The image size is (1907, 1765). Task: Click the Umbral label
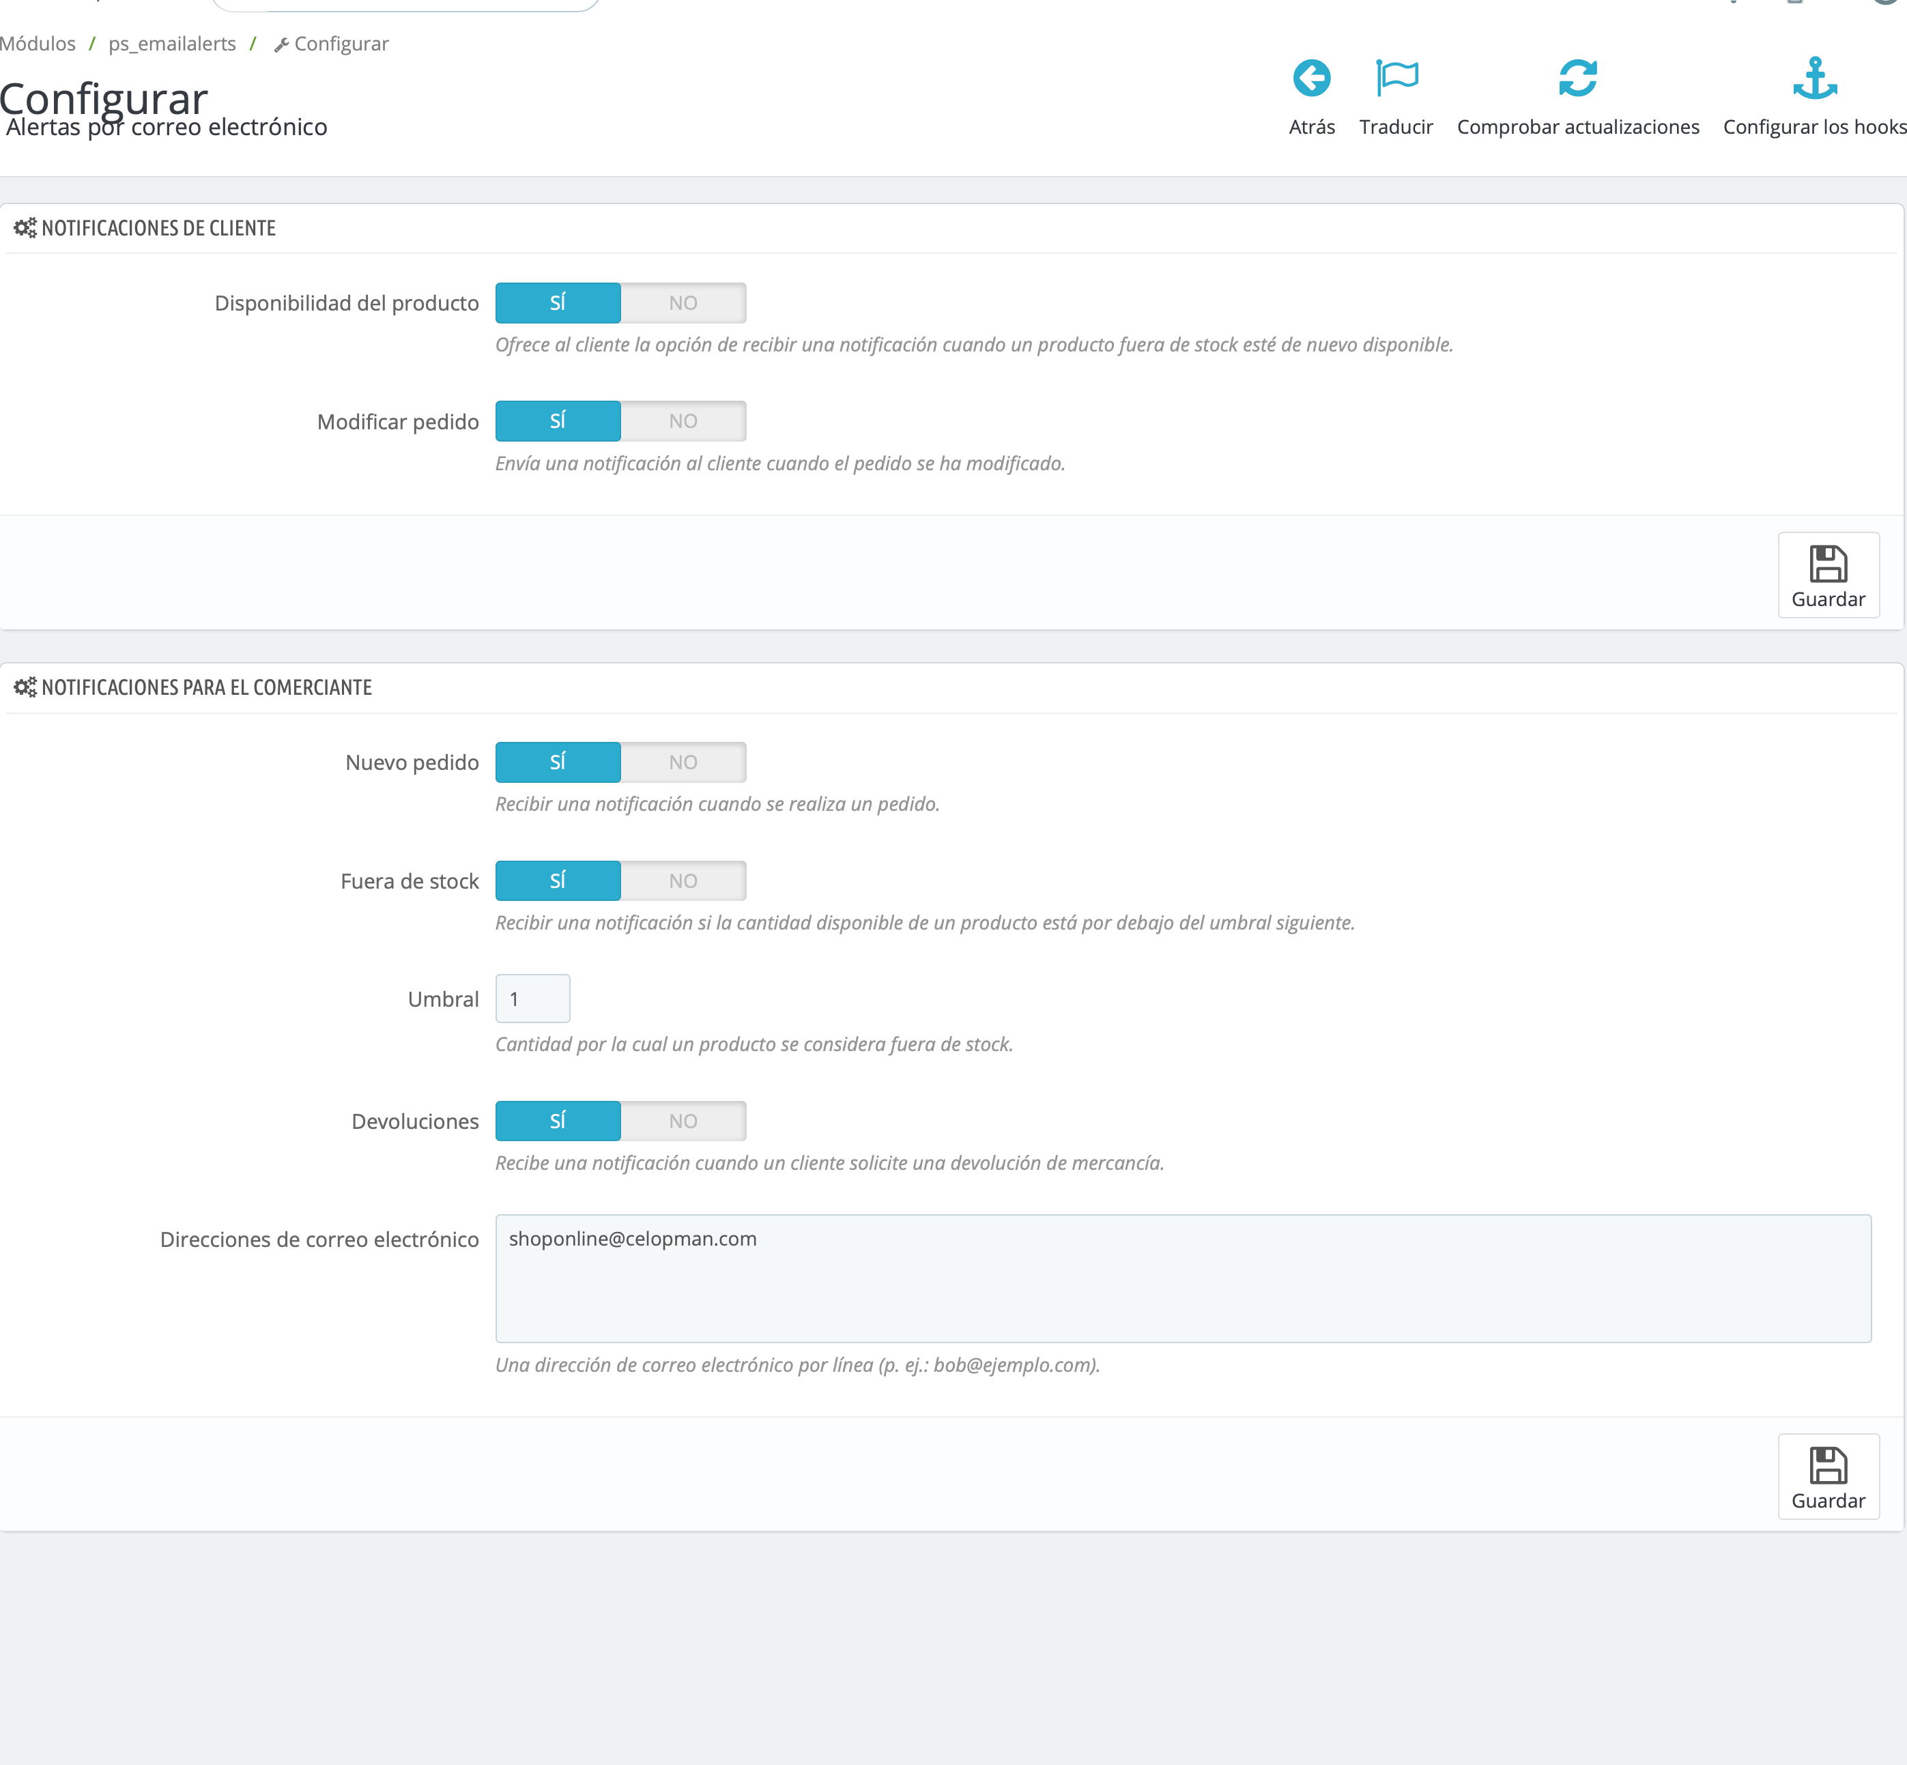pyautogui.click(x=443, y=1000)
